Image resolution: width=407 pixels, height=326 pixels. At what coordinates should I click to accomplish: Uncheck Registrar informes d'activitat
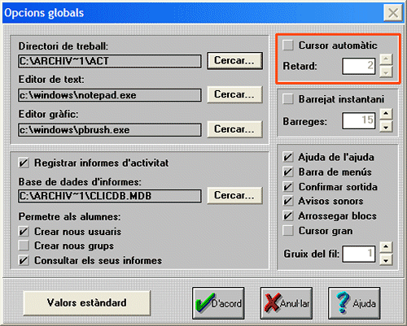24,163
